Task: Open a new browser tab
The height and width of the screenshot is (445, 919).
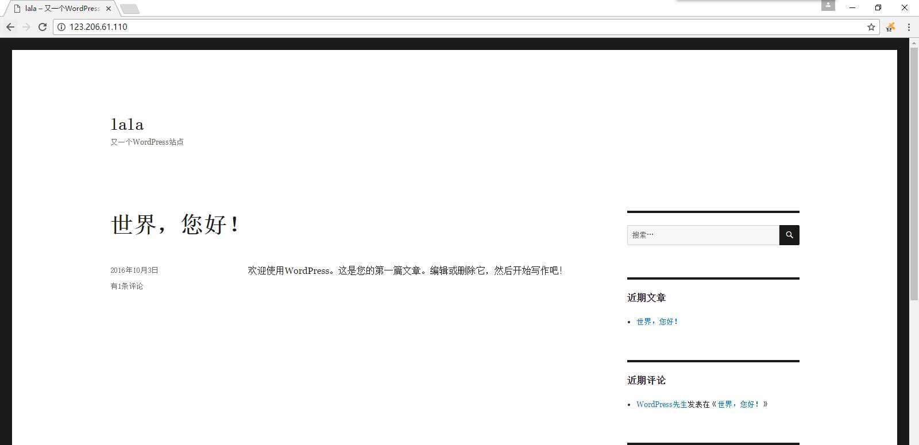Action: click(130, 9)
